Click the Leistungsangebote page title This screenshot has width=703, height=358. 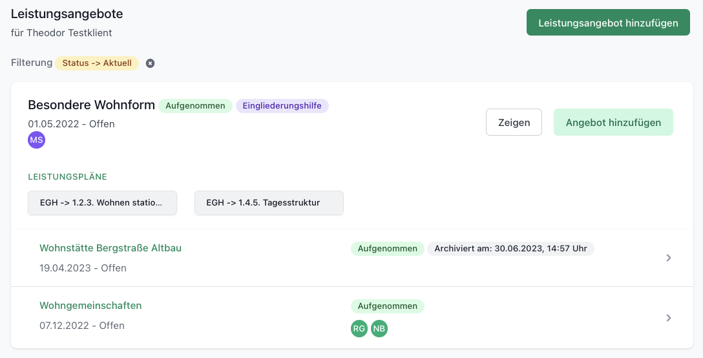click(67, 14)
